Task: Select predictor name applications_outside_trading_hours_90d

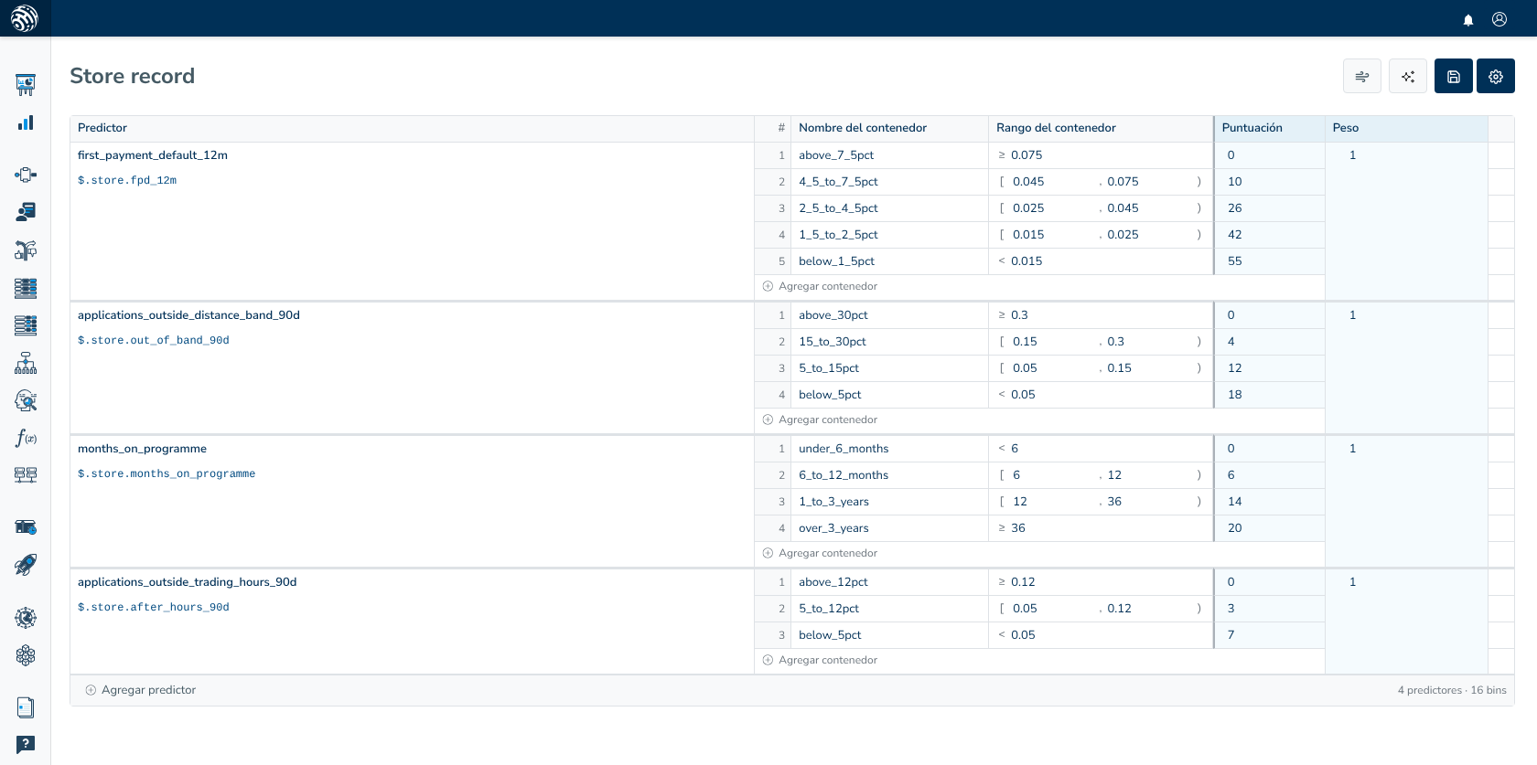Action: 188,582
